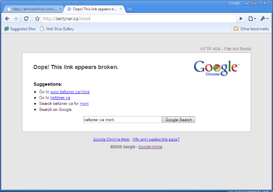Open the Web Slice Gallery bookmark

pyautogui.click(x=57, y=29)
